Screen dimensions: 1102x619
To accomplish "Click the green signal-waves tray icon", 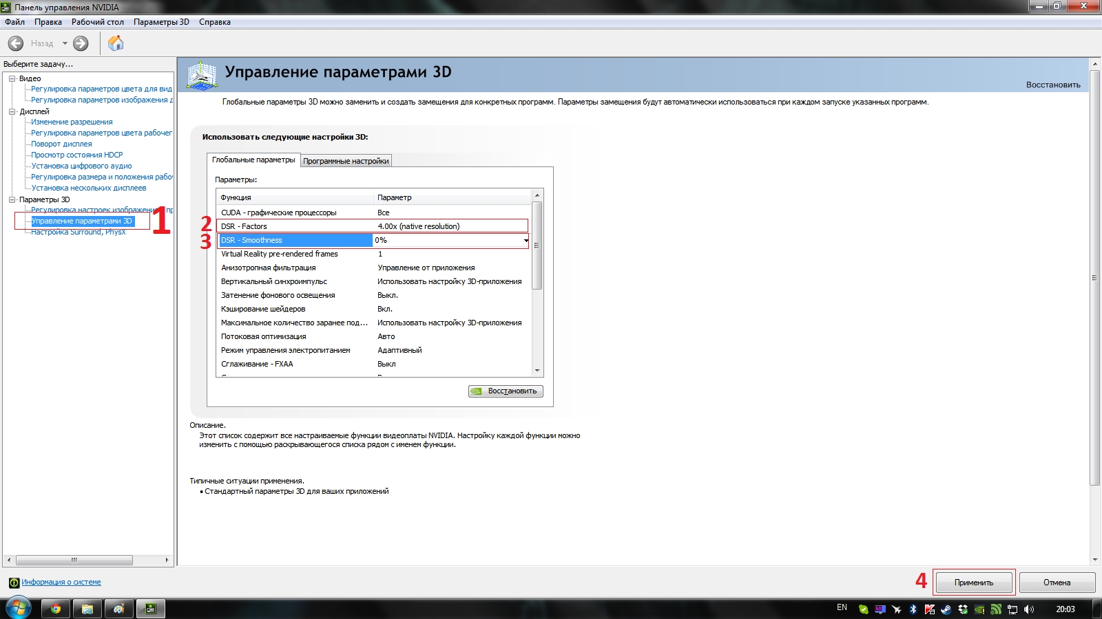I will click(996, 609).
